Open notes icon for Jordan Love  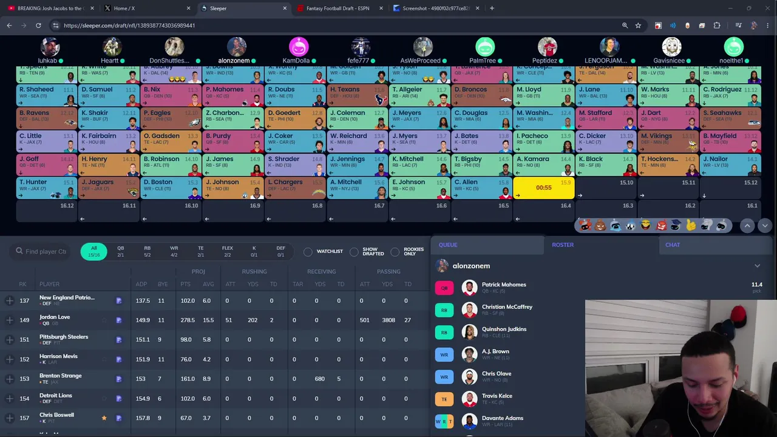[119, 320]
